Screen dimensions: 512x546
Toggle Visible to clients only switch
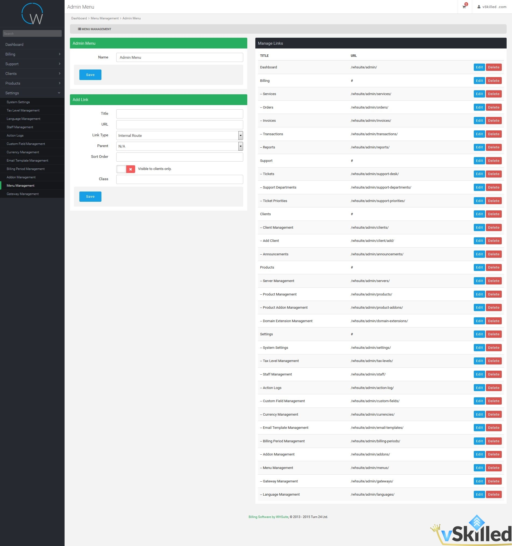[126, 169]
